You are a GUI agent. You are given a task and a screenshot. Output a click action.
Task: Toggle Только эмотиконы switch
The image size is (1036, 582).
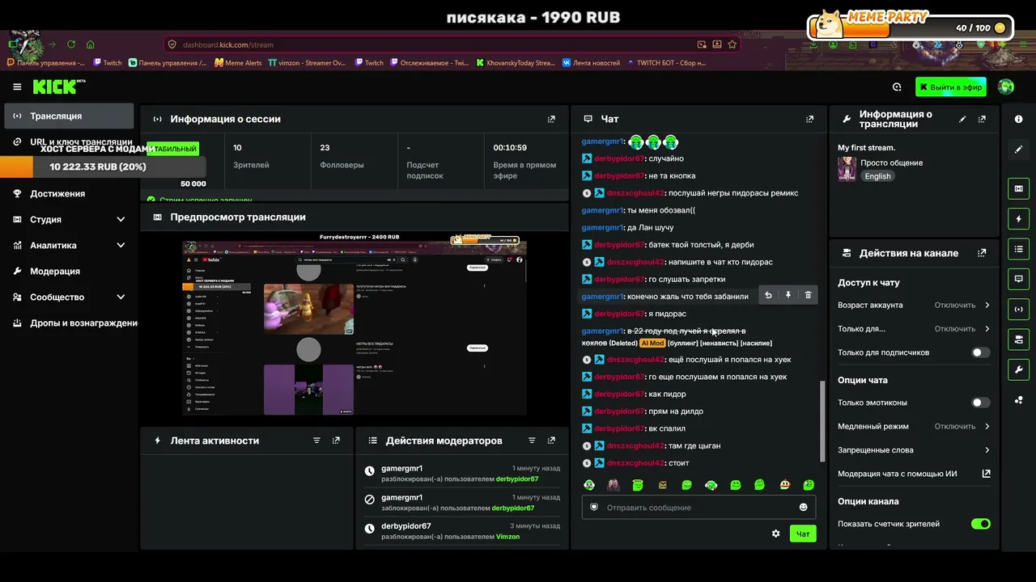click(980, 403)
